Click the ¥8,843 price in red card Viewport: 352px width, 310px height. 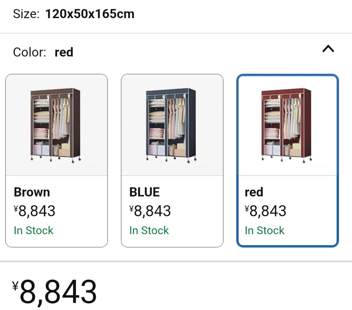(x=265, y=211)
